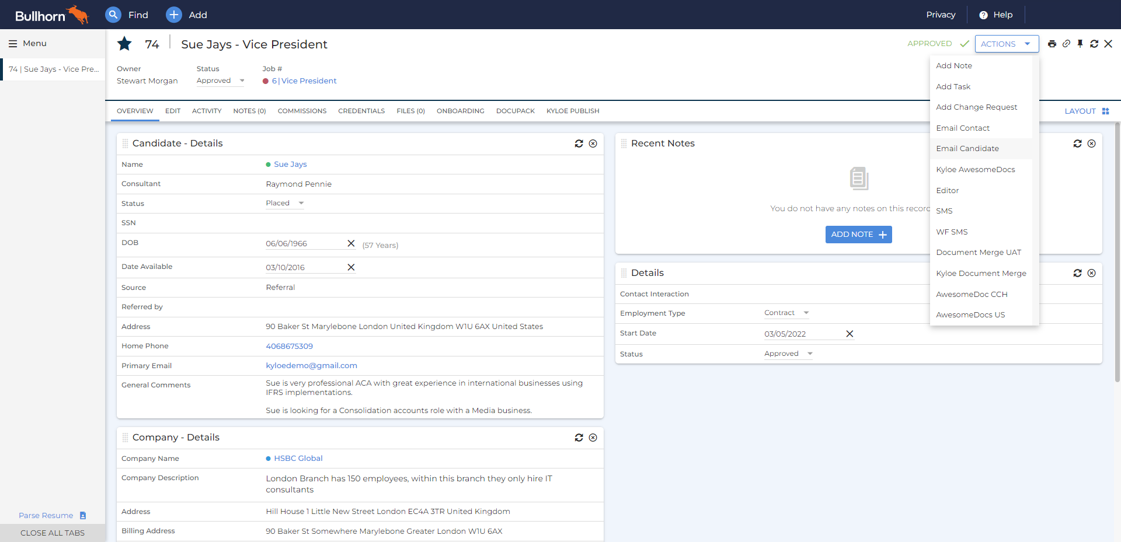Open the 6 | Vice President job link
Image resolution: width=1121 pixels, height=542 pixels.
[304, 81]
